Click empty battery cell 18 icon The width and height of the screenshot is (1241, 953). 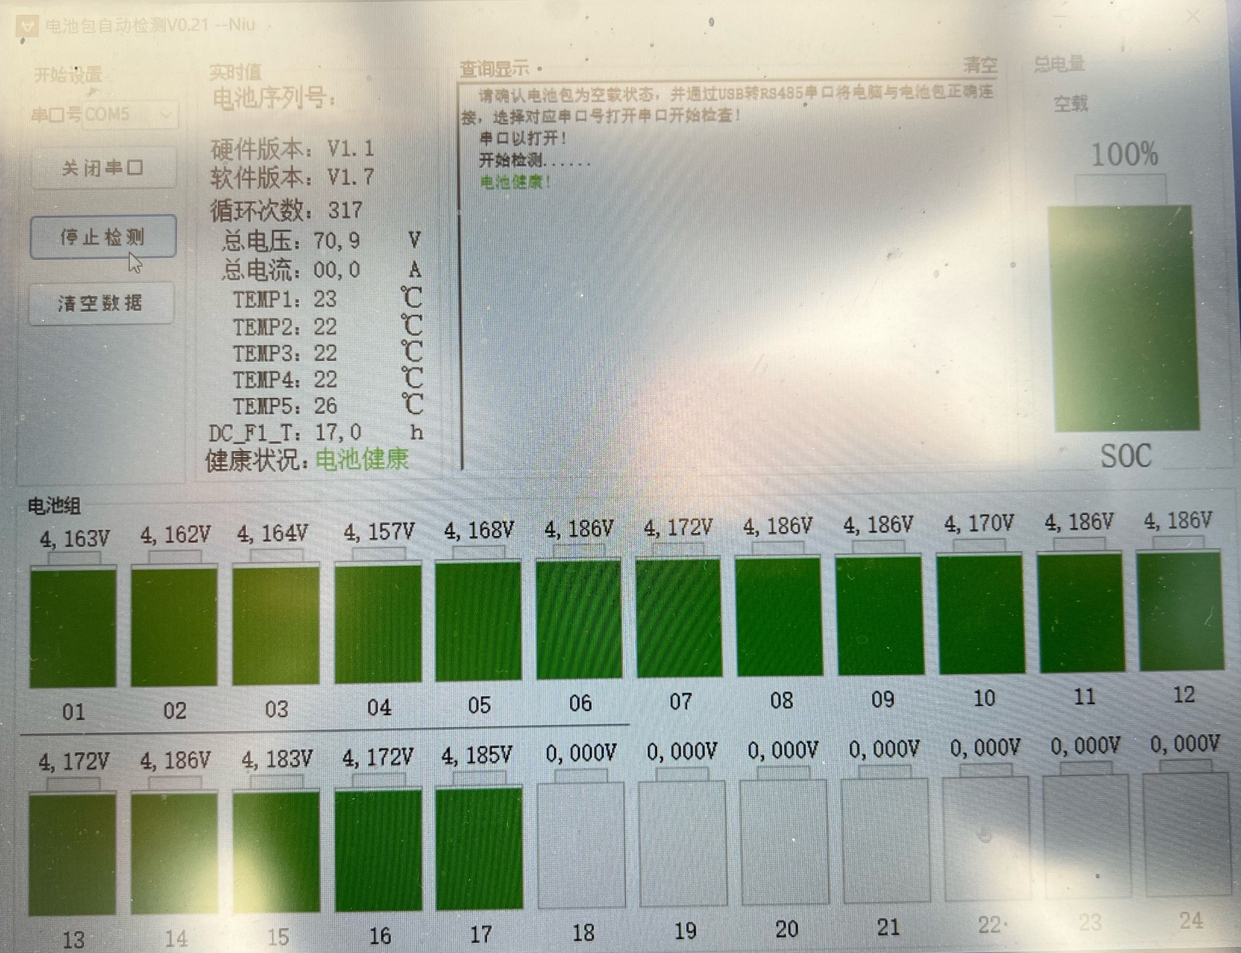(x=581, y=844)
